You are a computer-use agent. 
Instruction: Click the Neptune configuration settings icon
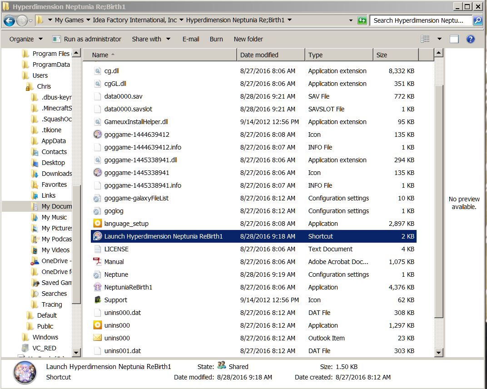(98, 274)
